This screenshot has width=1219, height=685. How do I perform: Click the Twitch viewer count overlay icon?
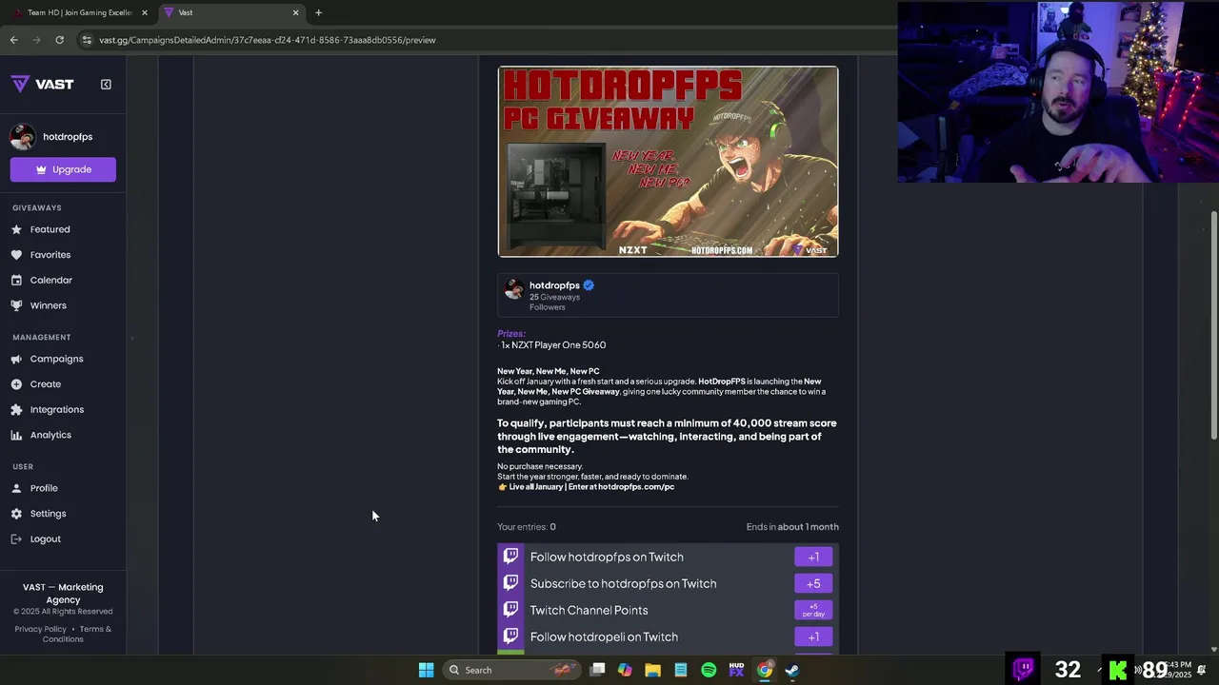tap(1024, 669)
